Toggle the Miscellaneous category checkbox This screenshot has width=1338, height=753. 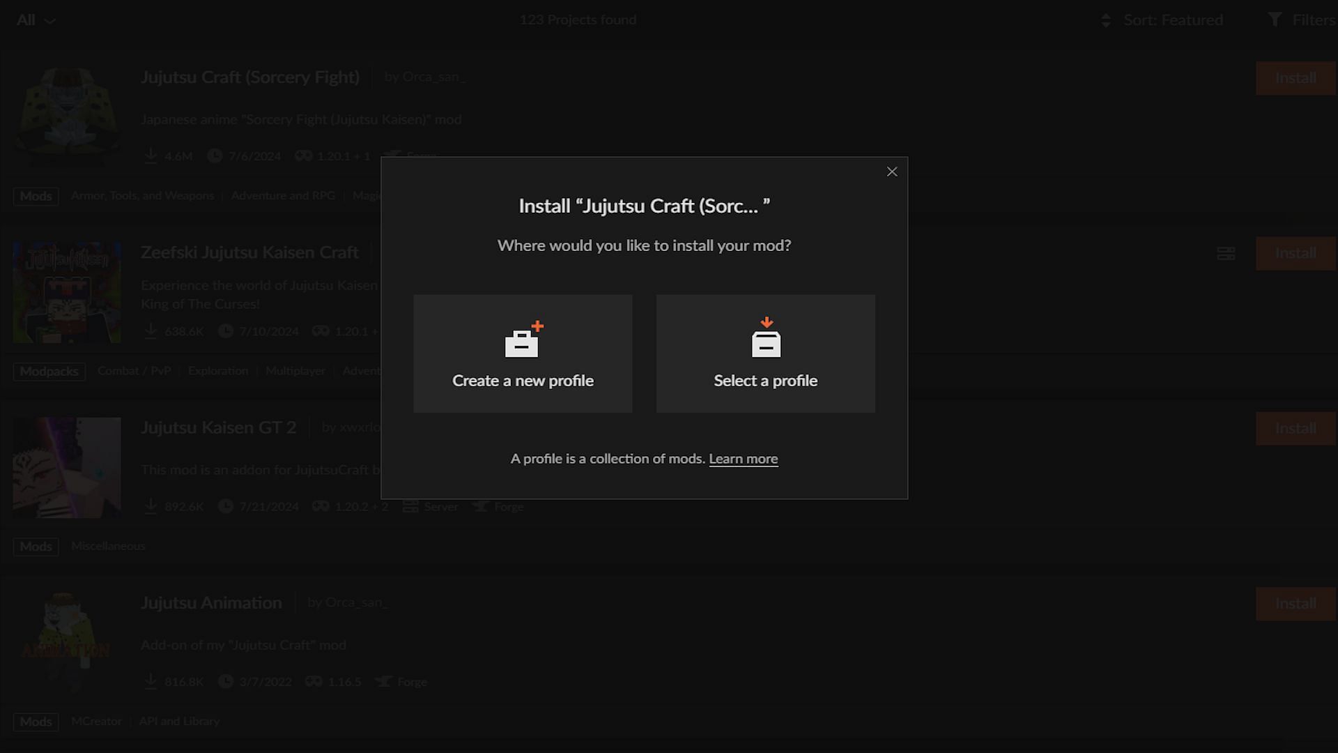pos(107,545)
